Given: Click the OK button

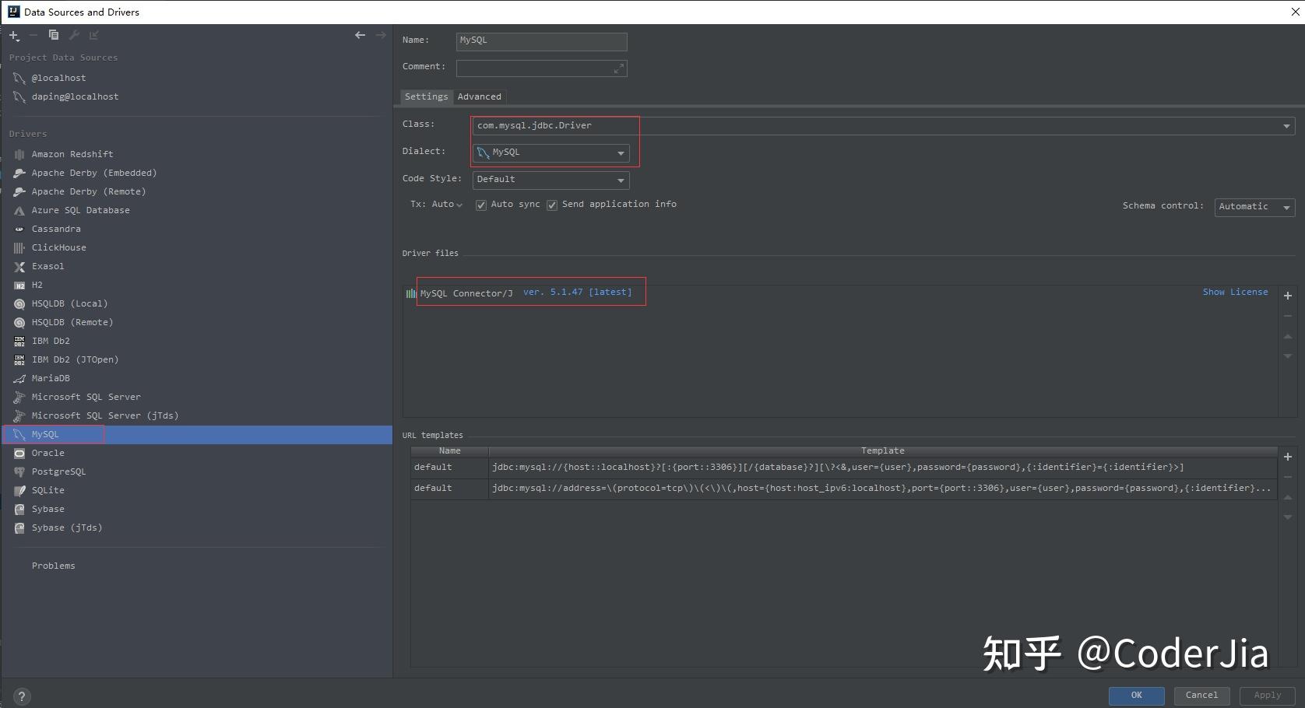Looking at the screenshot, I should (1137, 696).
